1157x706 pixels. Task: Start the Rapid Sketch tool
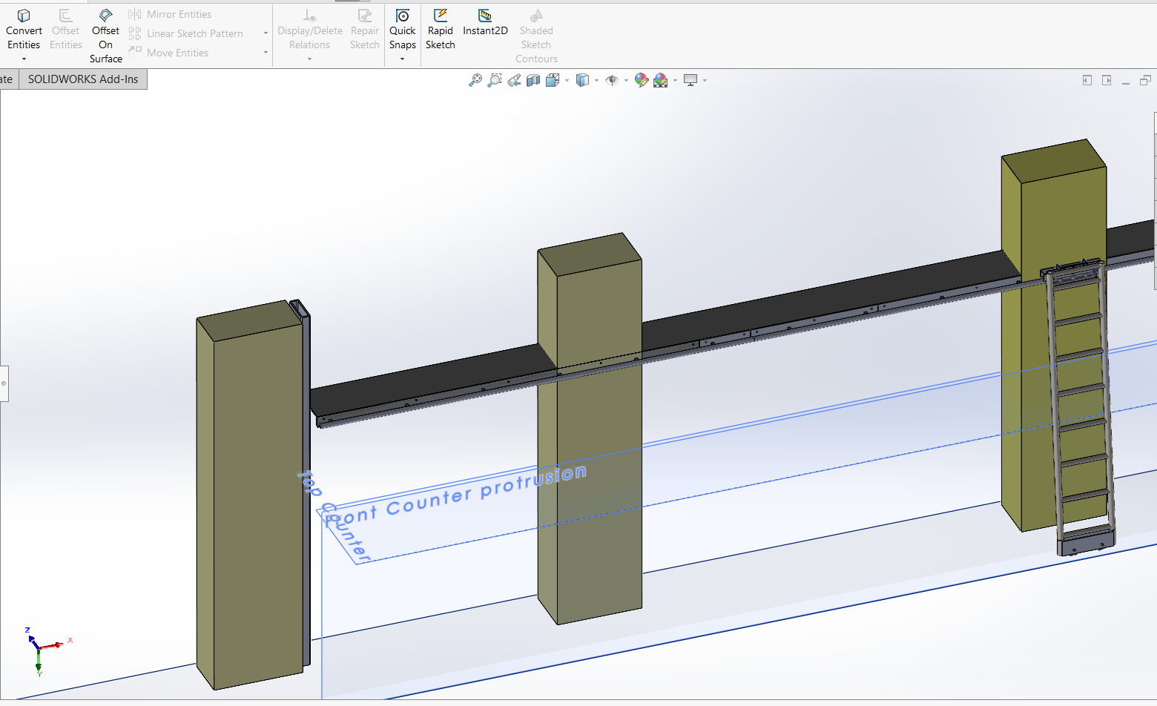click(440, 30)
